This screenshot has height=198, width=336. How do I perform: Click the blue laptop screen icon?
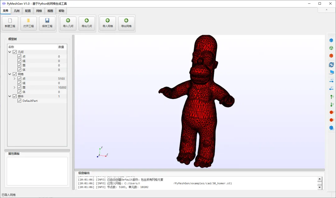point(332,73)
